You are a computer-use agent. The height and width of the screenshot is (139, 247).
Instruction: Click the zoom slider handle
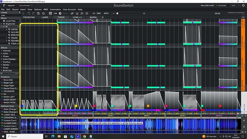[117, 13]
